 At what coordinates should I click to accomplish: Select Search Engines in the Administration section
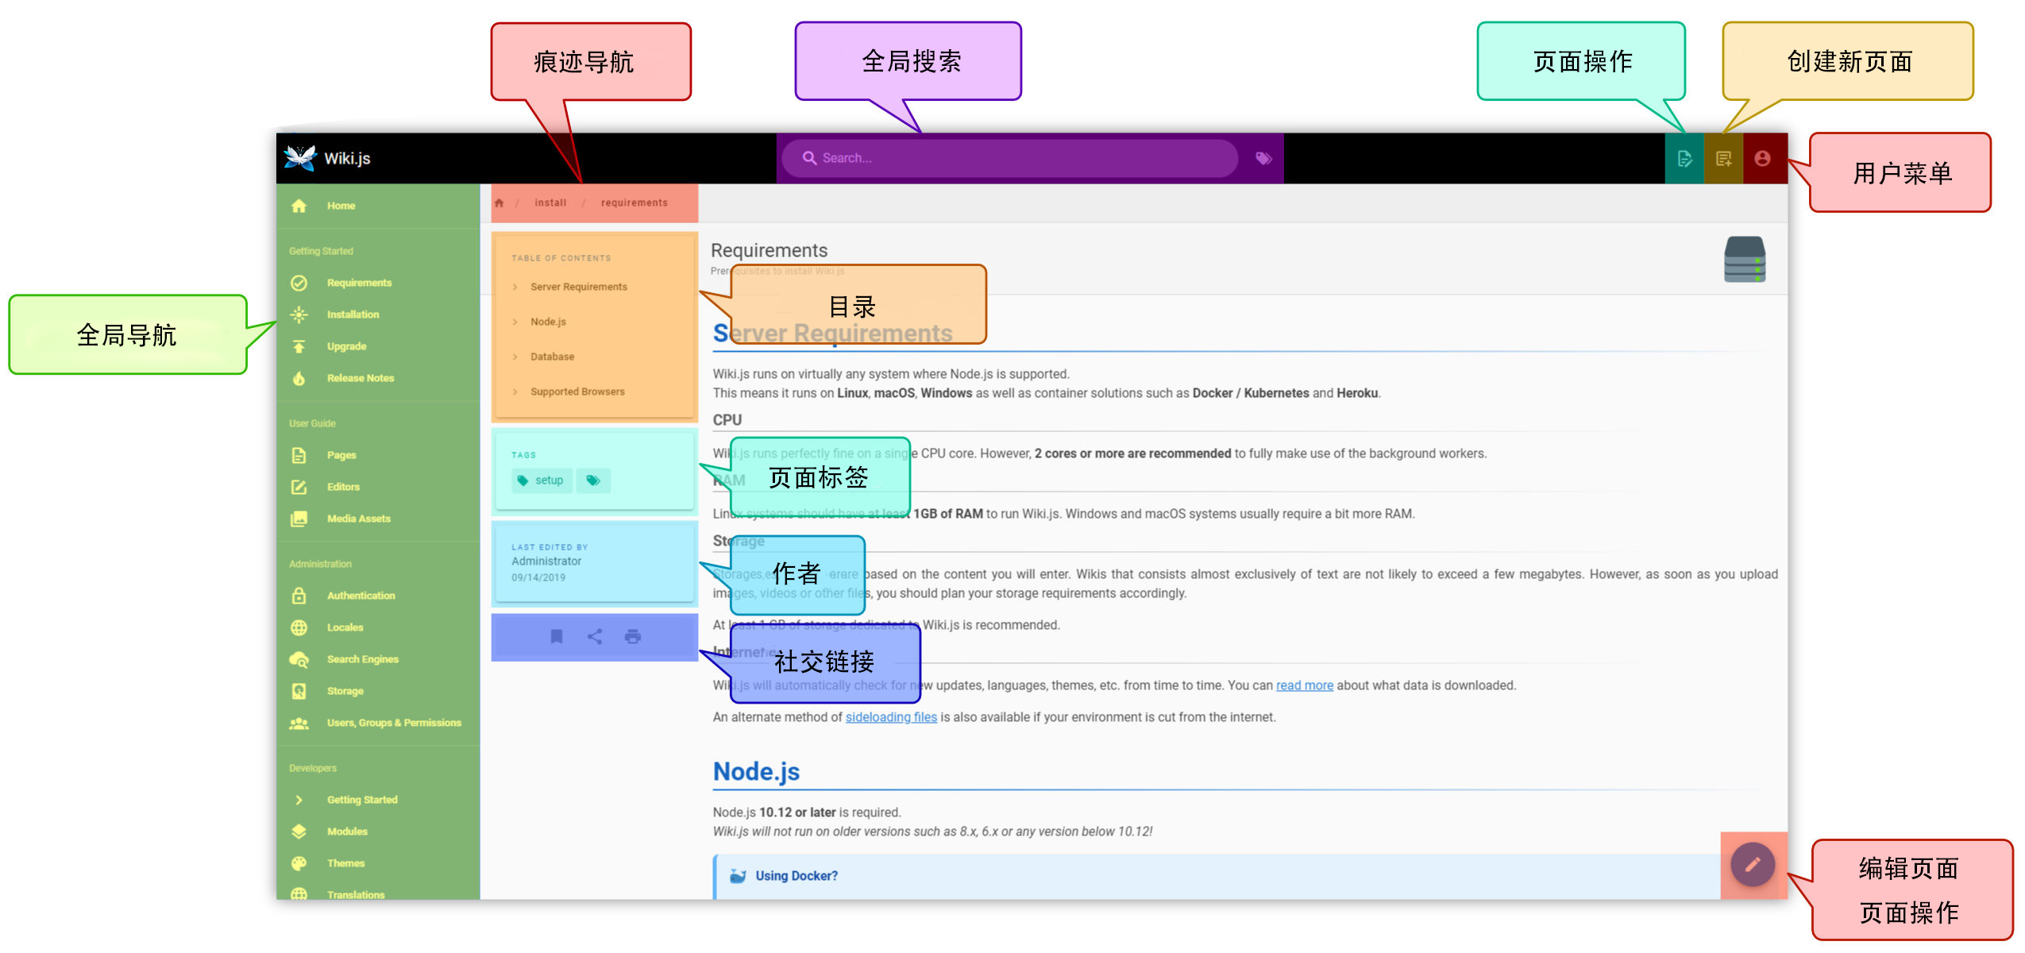click(x=362, y=659)
